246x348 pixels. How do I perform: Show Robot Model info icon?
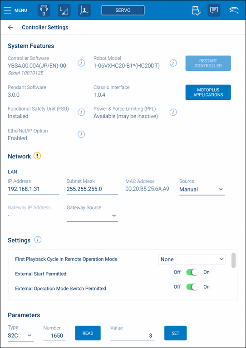click(x=173, y=63)
